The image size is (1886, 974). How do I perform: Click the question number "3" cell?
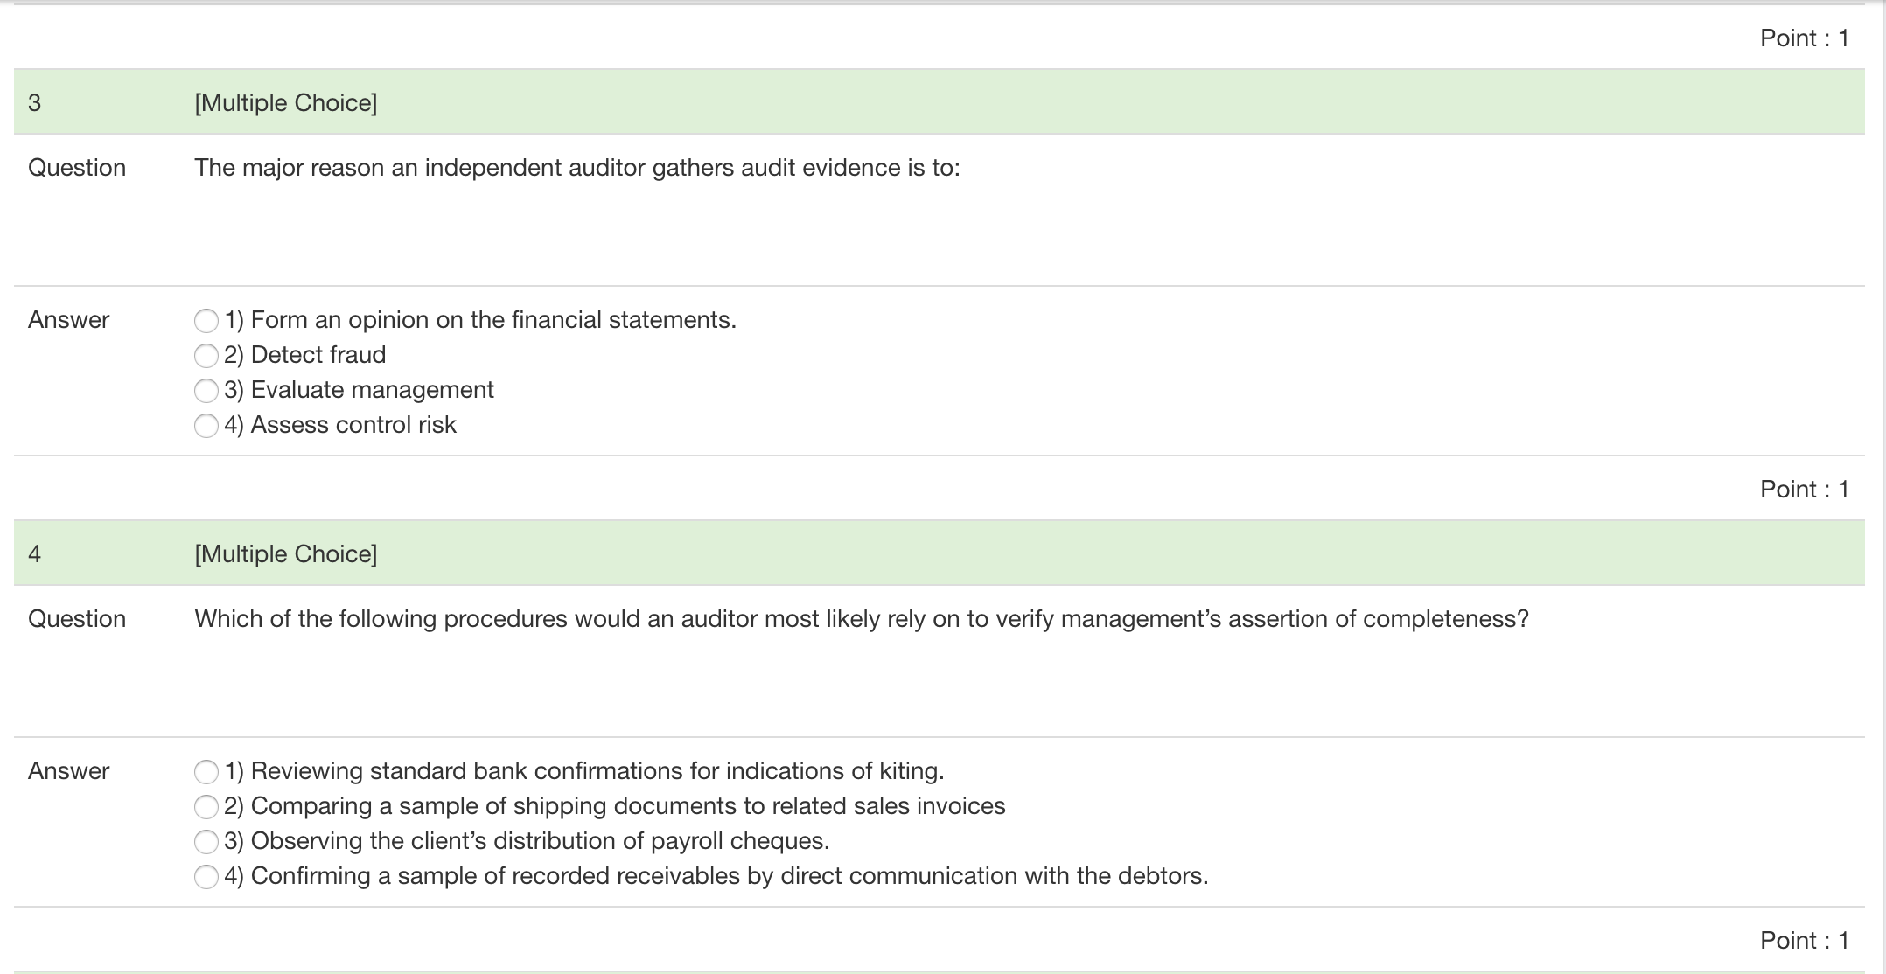coord(33,102)
